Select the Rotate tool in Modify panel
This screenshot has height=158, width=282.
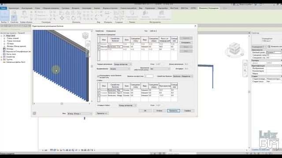tap(74, 18)
